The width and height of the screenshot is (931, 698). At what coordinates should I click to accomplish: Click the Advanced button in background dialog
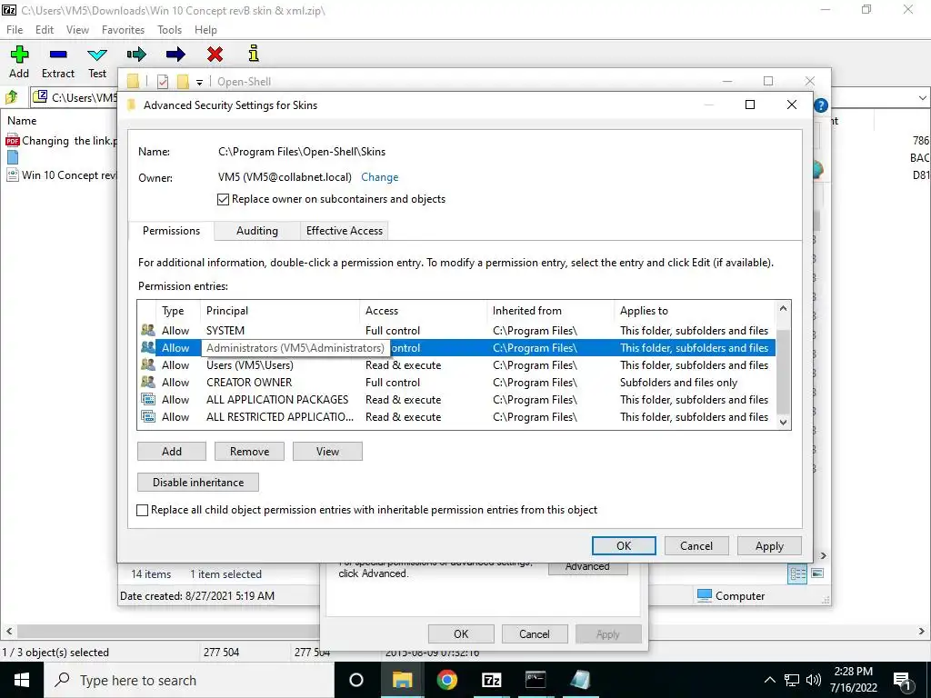tap(587, 568)
